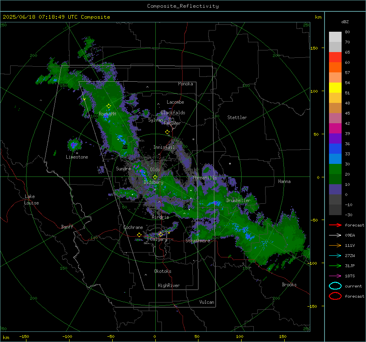This screenshot has height=342, width=366.
Task: Click the Okotoks label
Action: point(163,271)
